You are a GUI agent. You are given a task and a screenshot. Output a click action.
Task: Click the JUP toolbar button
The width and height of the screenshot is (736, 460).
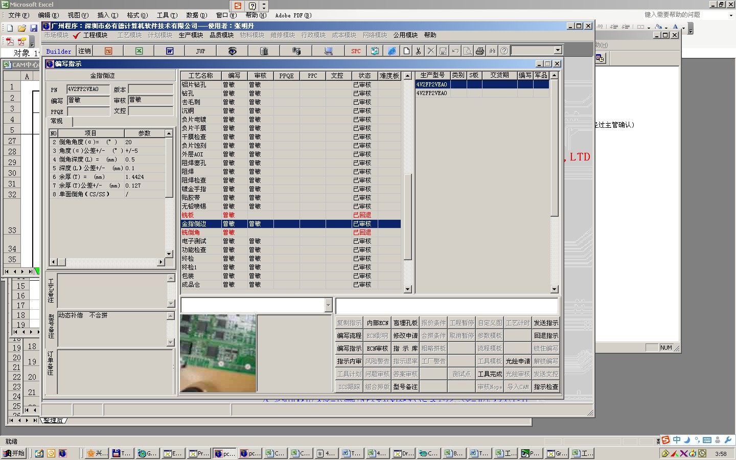(200, 51)
